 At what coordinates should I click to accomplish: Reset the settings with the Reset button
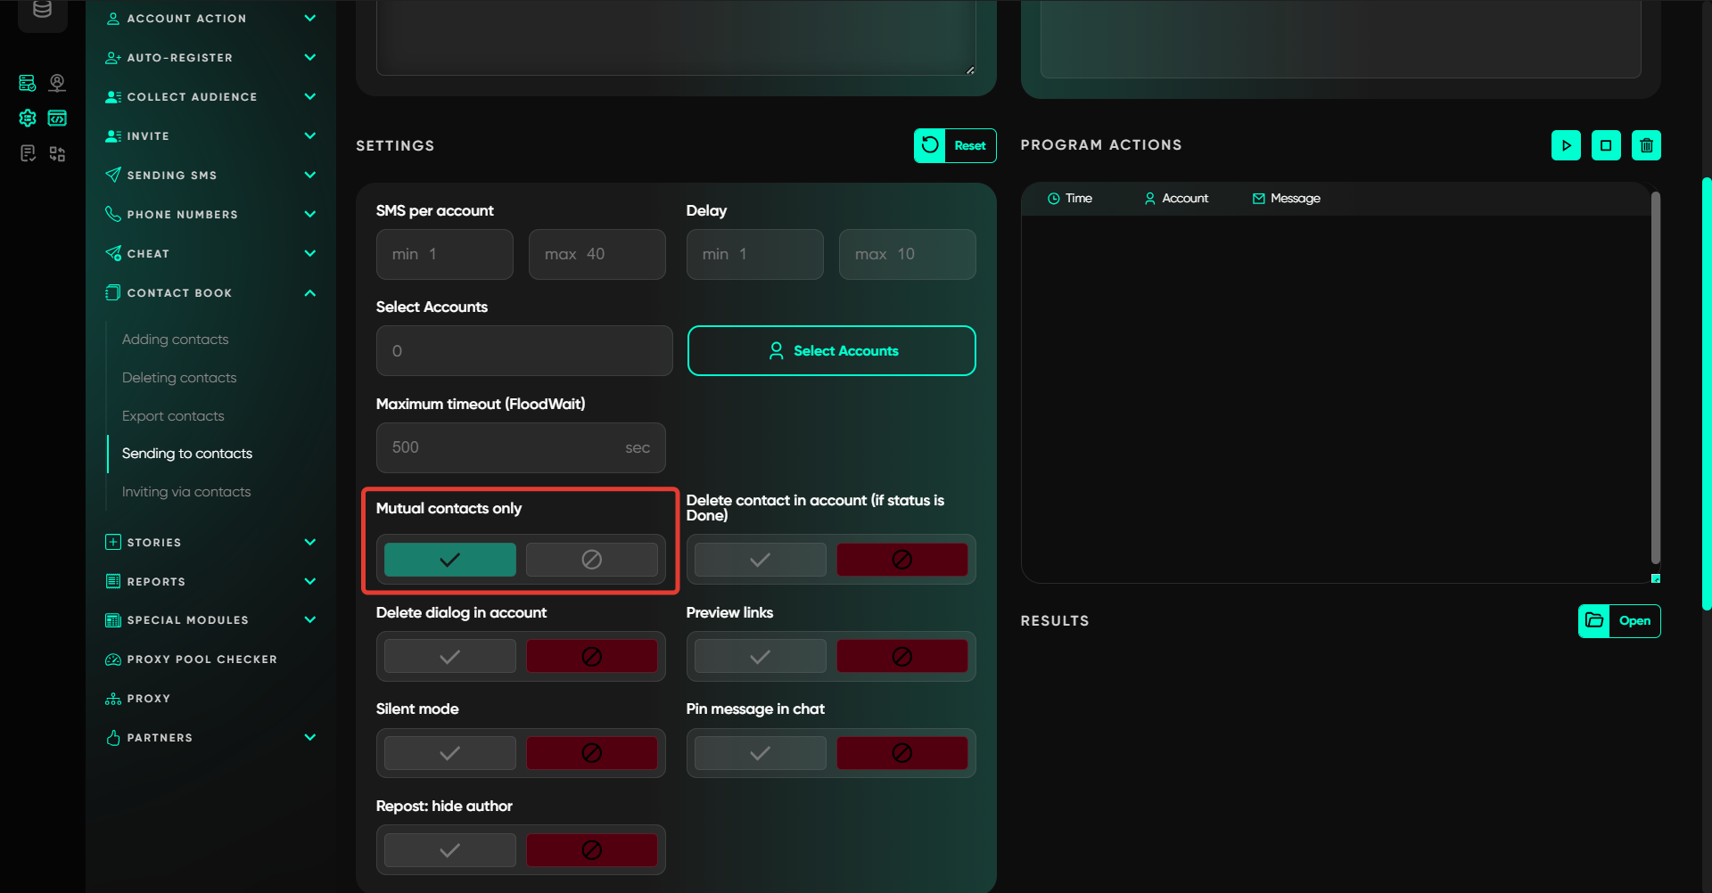pyautogui.click(x=954, y=145)
